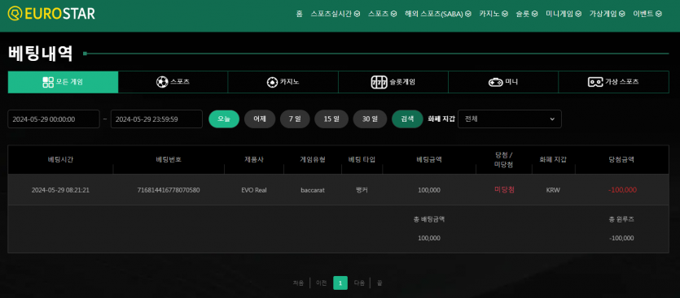The width and height of the screenshot is (680, 298).
Task: Click the all-games grid icon
Action: (x=48, y=82)
